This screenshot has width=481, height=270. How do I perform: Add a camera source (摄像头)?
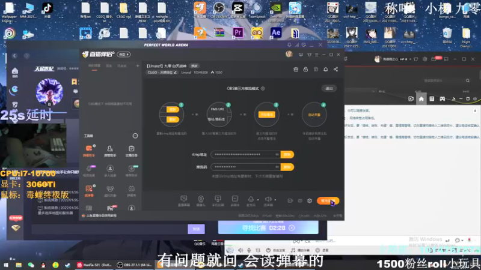[201, 201]
